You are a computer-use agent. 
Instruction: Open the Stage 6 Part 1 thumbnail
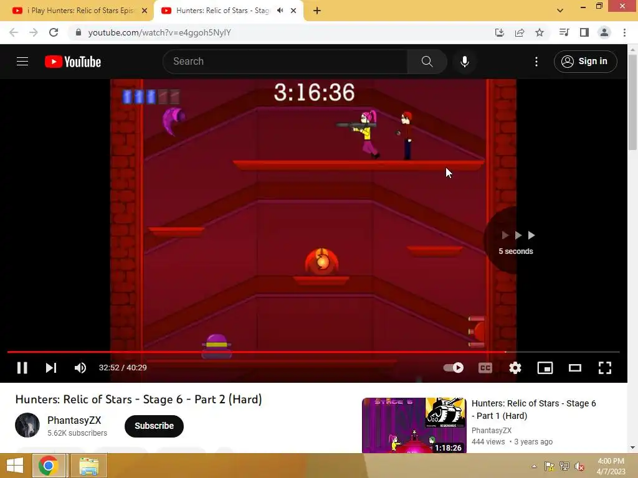click(414, 425)
